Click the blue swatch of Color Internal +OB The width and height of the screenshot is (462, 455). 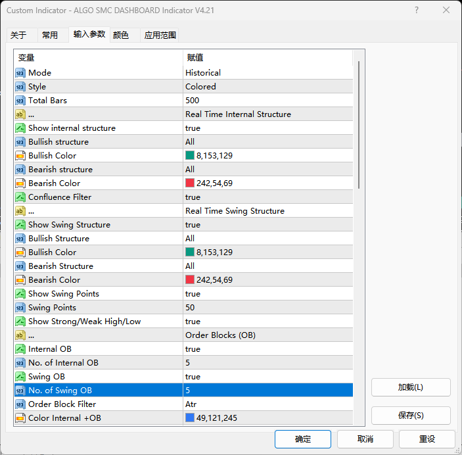pos(190,418)
